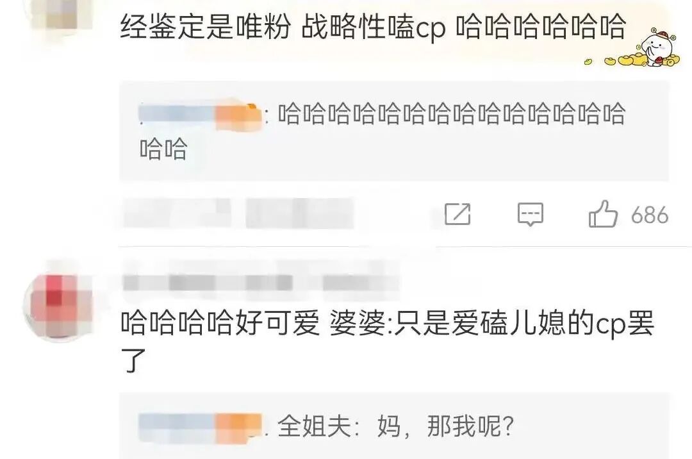
Task: Tap the repost share arrow icon
Action: [457, 214]
